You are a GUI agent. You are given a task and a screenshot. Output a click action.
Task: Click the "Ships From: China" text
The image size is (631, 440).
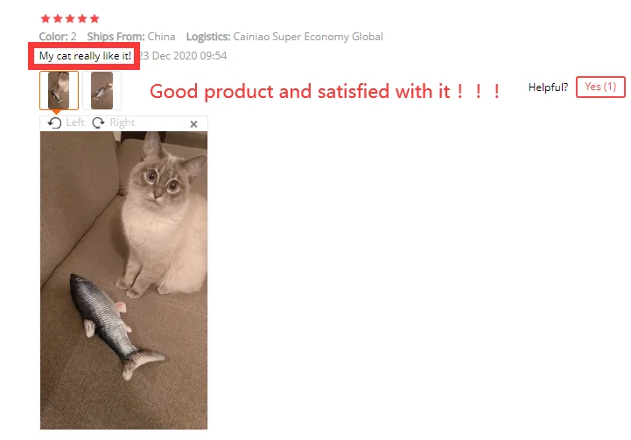[131, 37]
